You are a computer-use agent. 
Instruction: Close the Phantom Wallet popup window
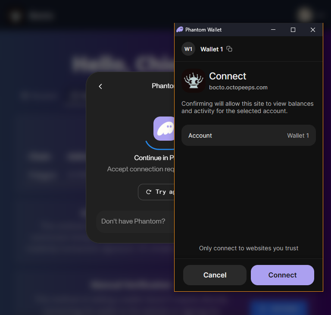[x=313, y=30]
